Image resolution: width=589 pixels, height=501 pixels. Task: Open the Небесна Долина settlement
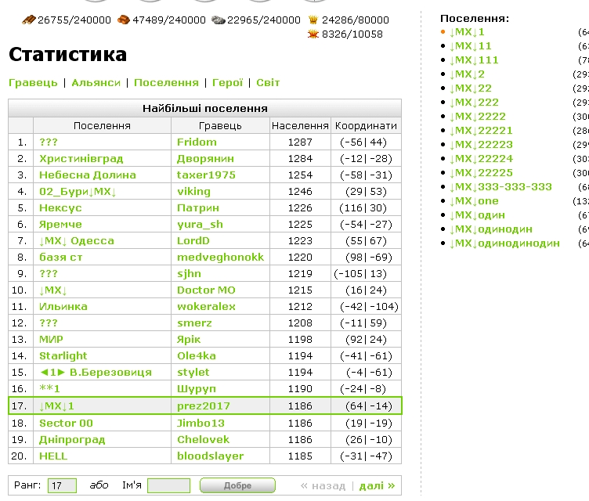tap(88, 175)
